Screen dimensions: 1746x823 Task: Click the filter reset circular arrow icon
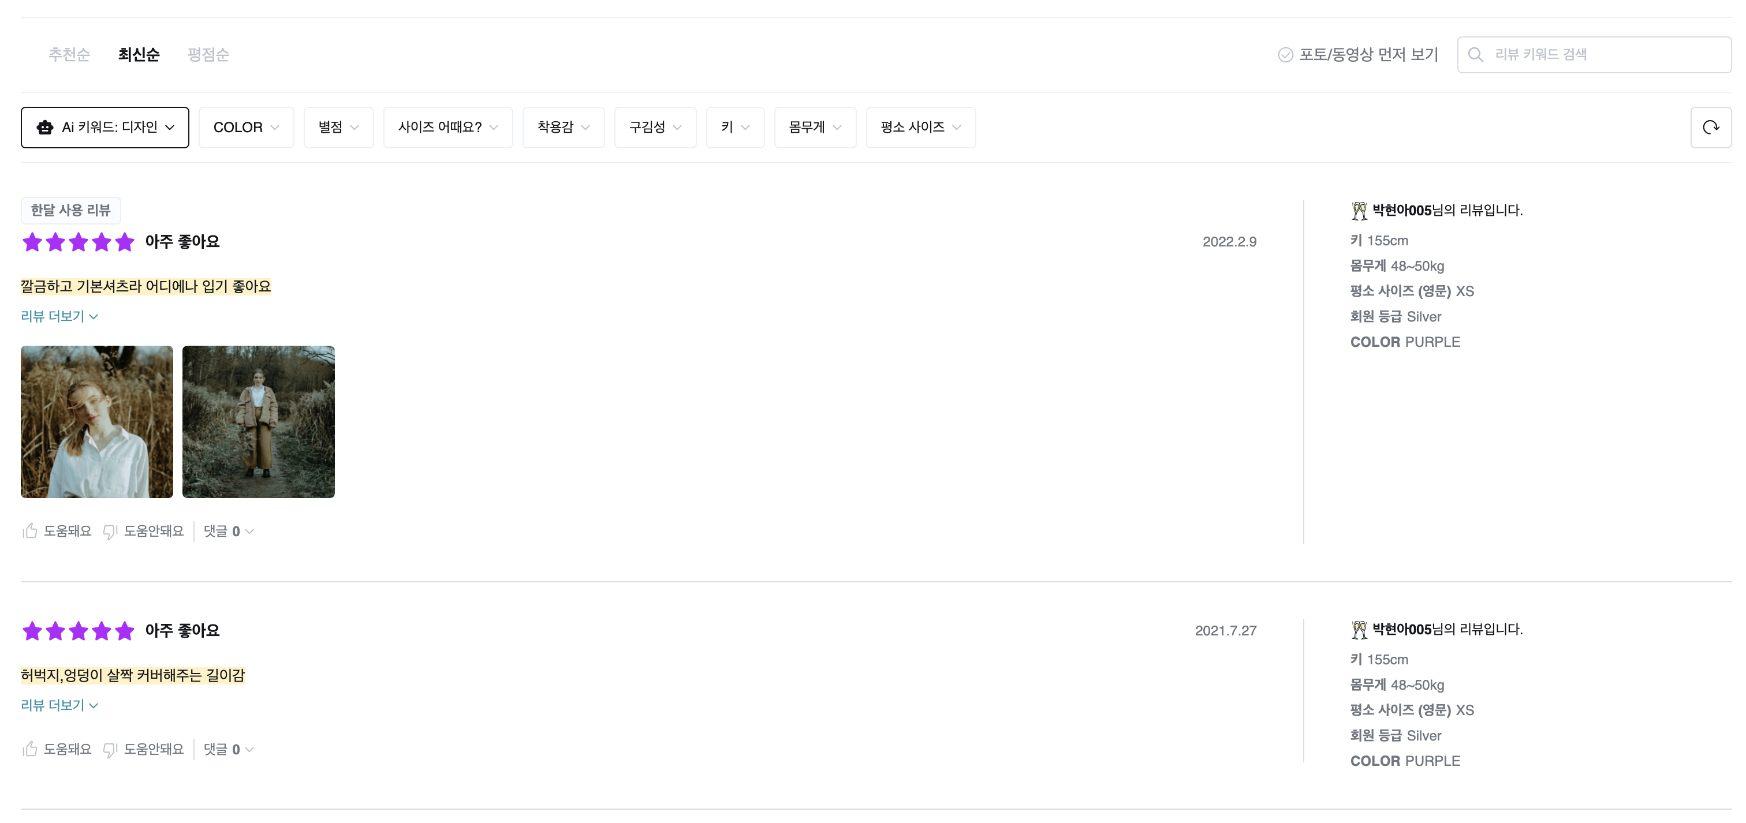[1711, 126]
